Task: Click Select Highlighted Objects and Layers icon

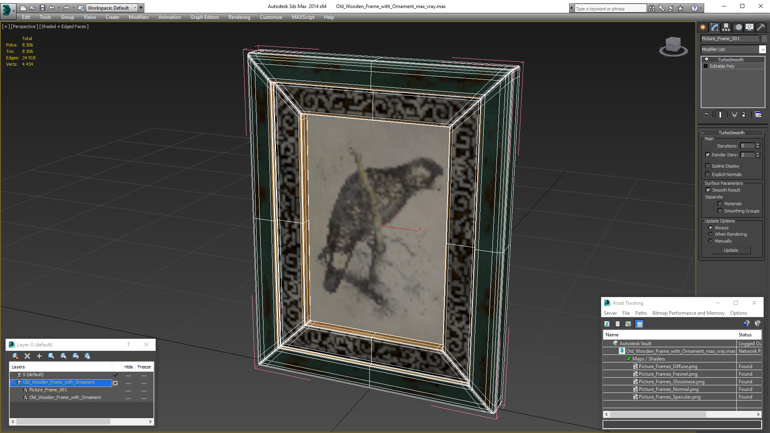Action: click(51, 356)
